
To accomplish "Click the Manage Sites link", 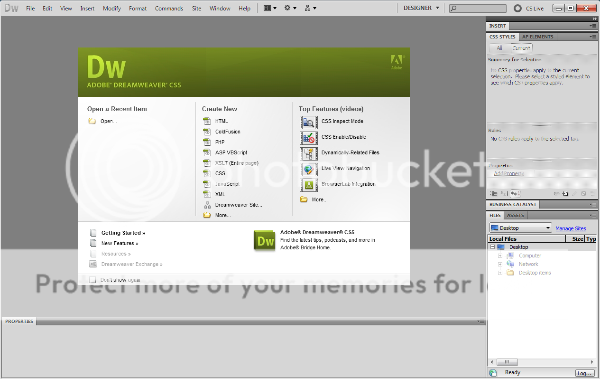I will tap(571, 228).
